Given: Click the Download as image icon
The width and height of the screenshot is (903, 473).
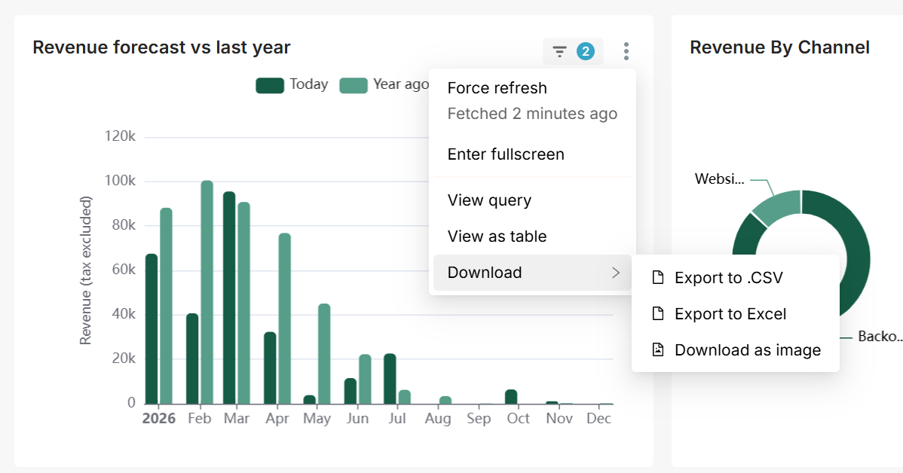Looking at the screenshot, I should pyautogui.click(x=658, y=349).
